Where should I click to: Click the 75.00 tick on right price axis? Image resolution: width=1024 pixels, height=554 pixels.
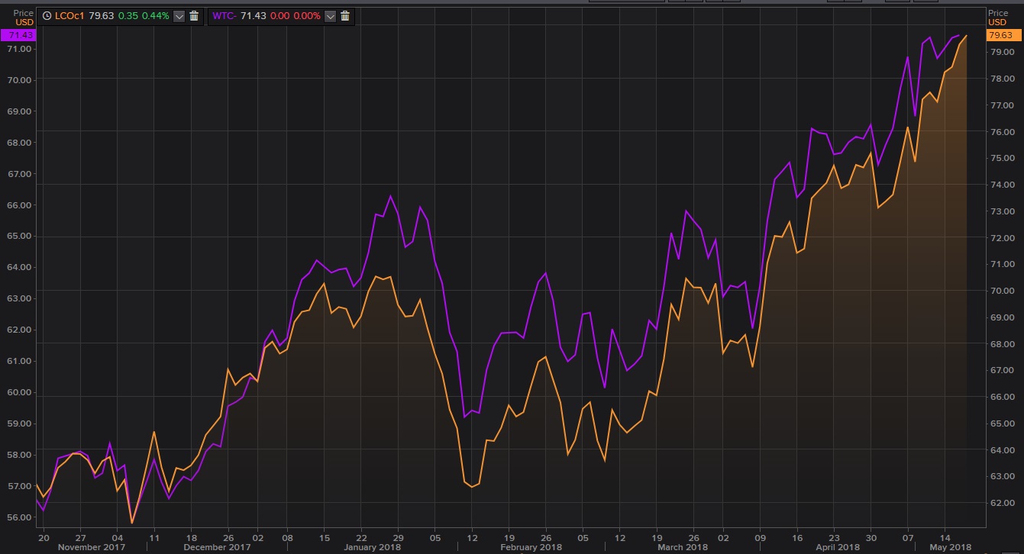click(x=1003, y=158)
